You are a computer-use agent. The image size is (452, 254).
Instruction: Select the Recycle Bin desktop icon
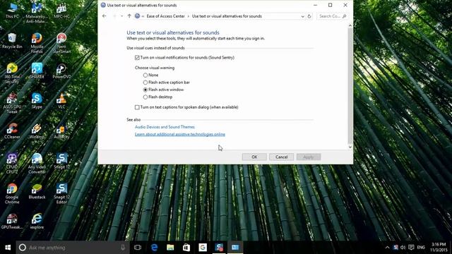coord(12,41)
